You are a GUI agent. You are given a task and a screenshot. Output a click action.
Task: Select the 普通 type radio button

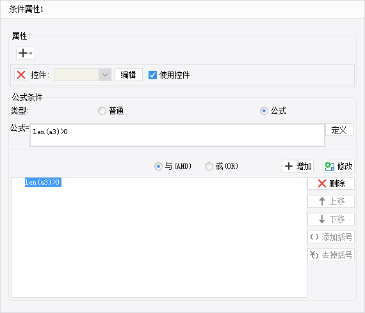click(102, 111)
